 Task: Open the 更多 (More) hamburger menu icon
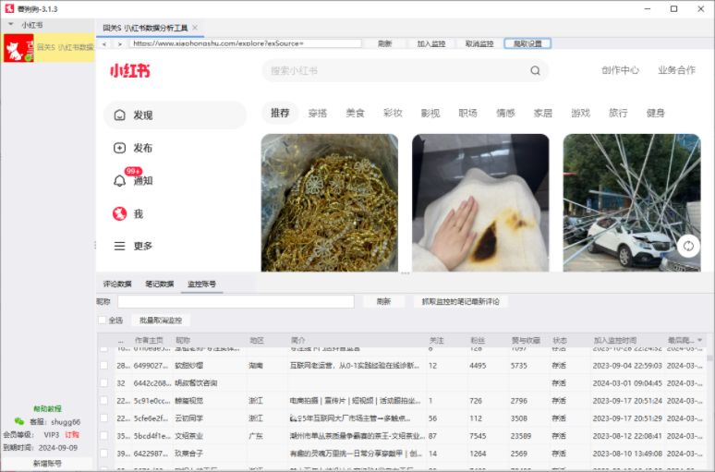click(119, 247)
